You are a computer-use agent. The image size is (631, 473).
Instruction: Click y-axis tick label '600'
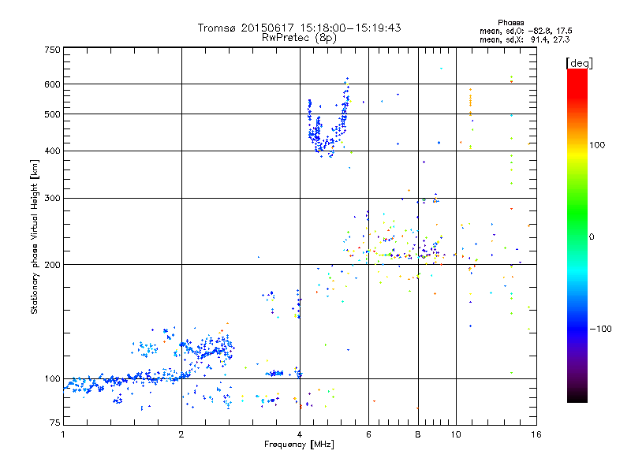pos(52,84)
